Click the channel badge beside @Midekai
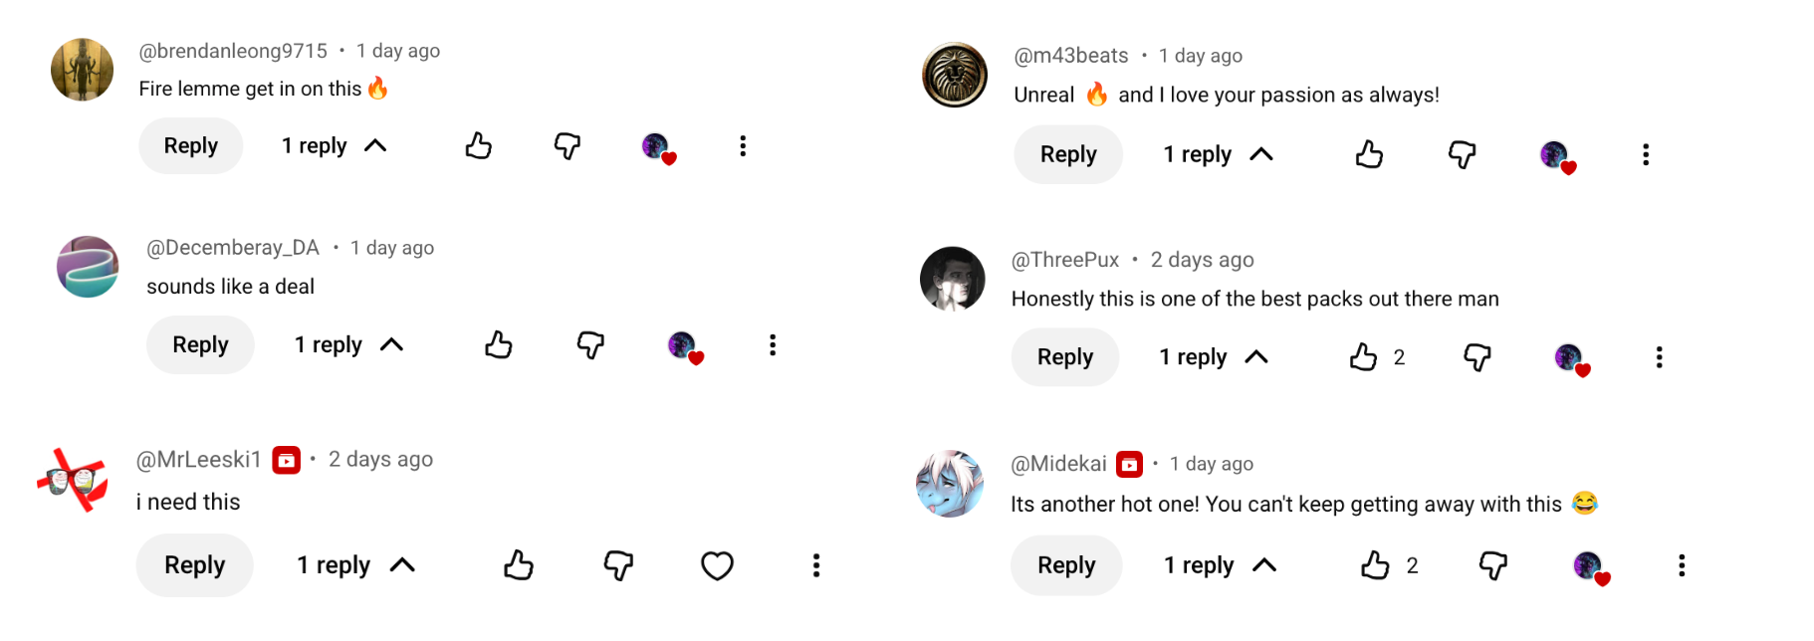This screenshot has height=641, width=1814. click(x=1129, y=464)
